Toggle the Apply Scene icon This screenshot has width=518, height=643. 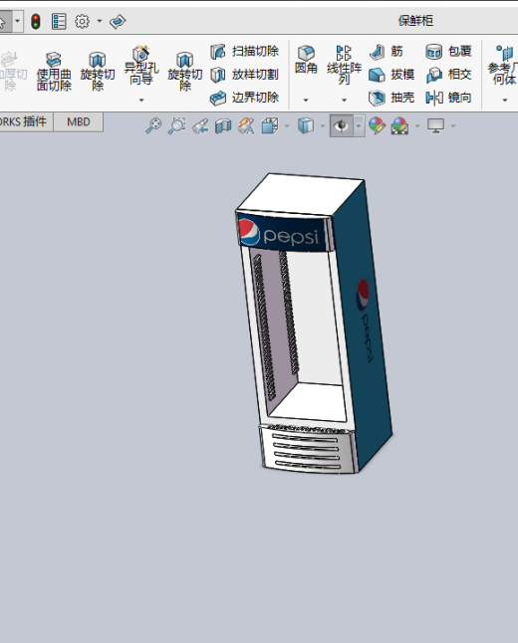[x=399, y=125]
